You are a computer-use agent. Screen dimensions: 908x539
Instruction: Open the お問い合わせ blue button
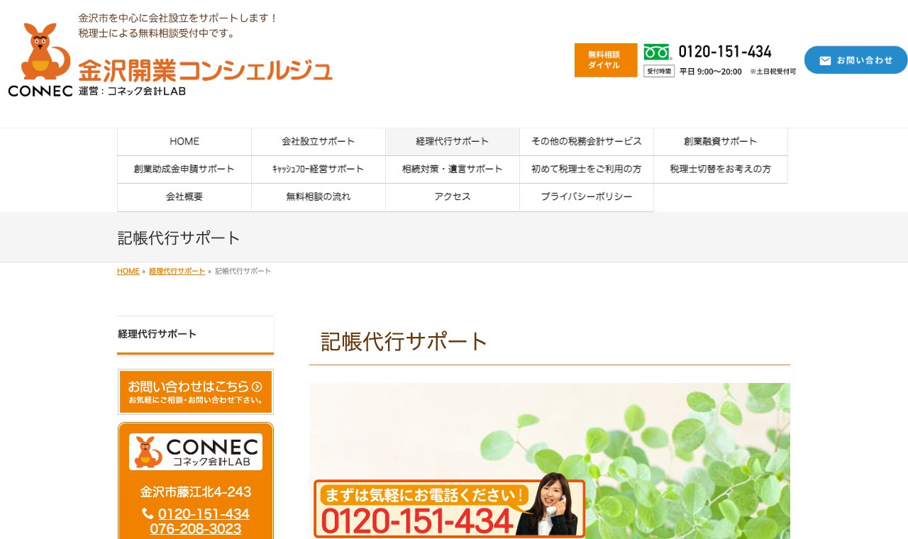coord(856,60)
